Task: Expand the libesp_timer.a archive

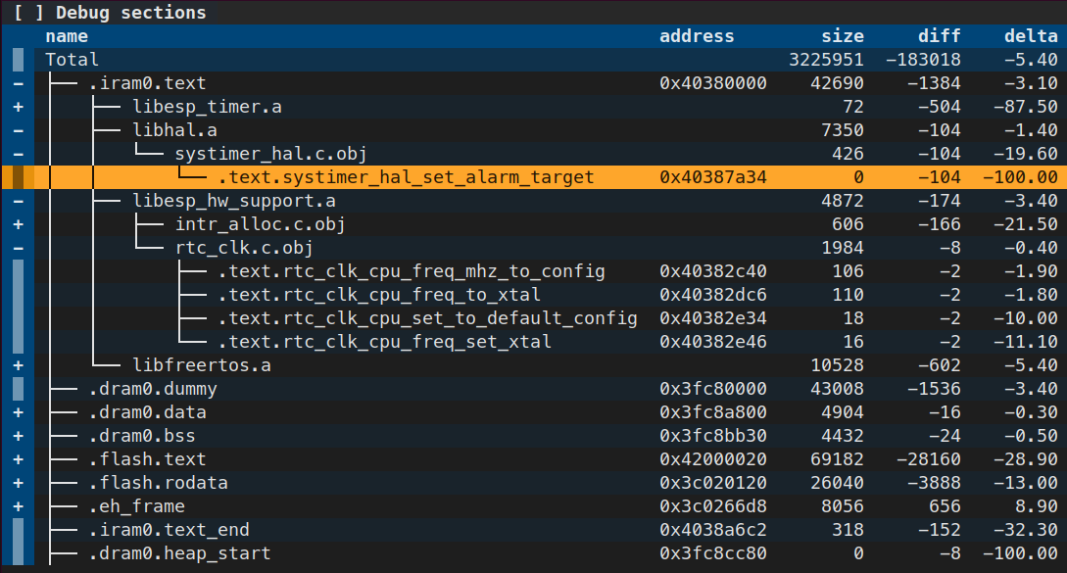Action: pos(18,106)
